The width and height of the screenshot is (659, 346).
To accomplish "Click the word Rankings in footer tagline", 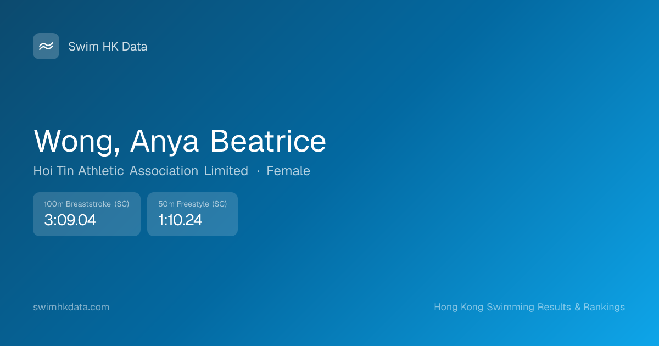I will pos(604,307).
